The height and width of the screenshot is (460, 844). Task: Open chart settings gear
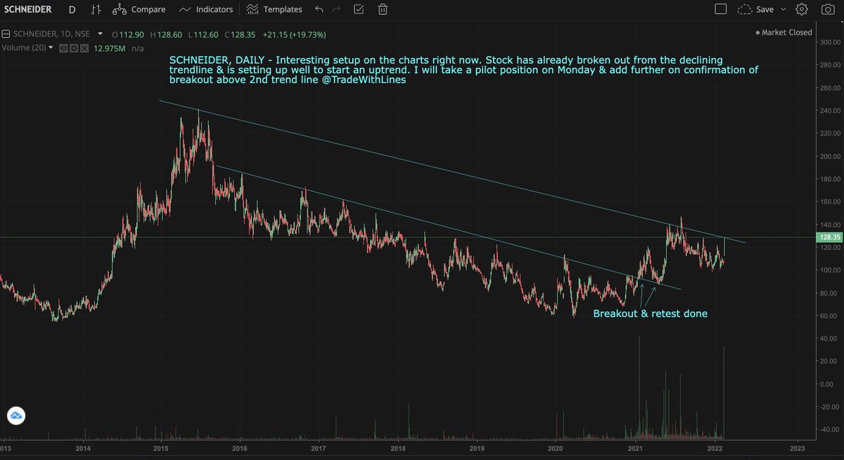[x=801, y=10]
